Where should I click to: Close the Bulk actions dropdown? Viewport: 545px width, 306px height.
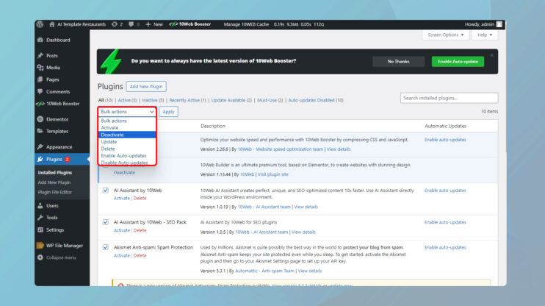(127, 112)
